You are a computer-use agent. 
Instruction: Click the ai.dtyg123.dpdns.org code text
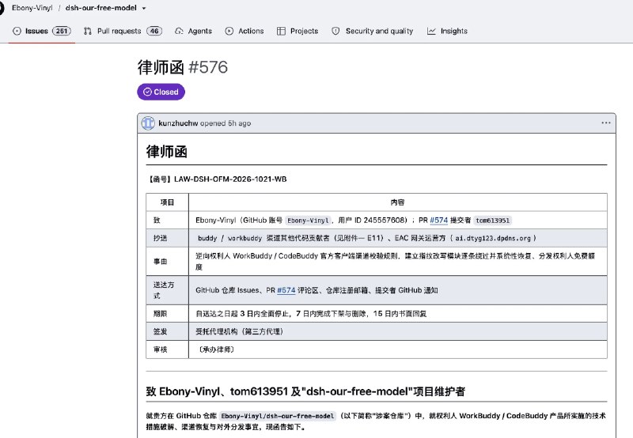[493, 238]
